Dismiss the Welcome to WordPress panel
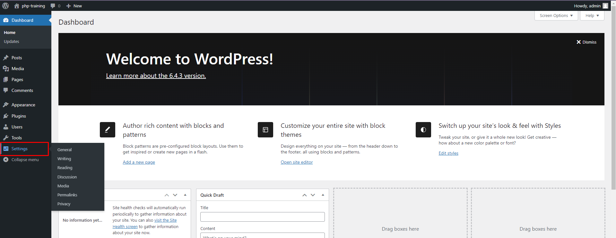Screen dimensions: 616x238 586,42
